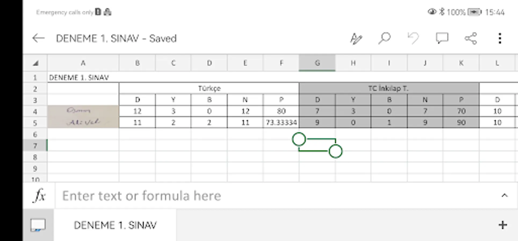Open the search magnifier tool

coord(384,38)
